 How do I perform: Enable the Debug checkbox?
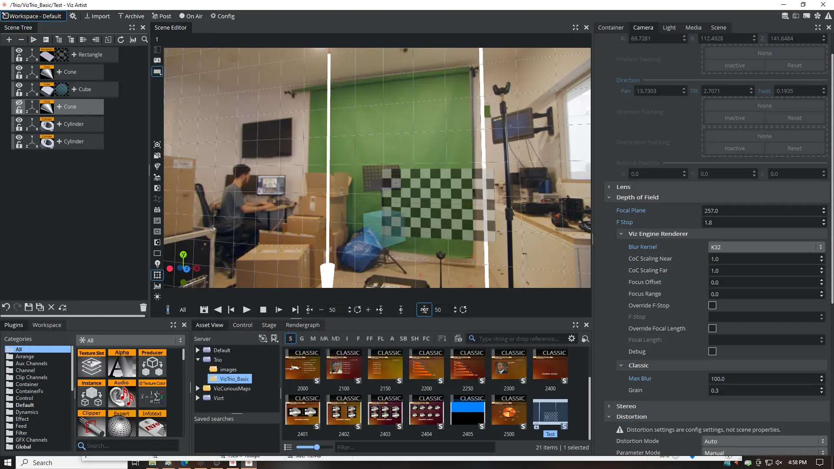712,351
